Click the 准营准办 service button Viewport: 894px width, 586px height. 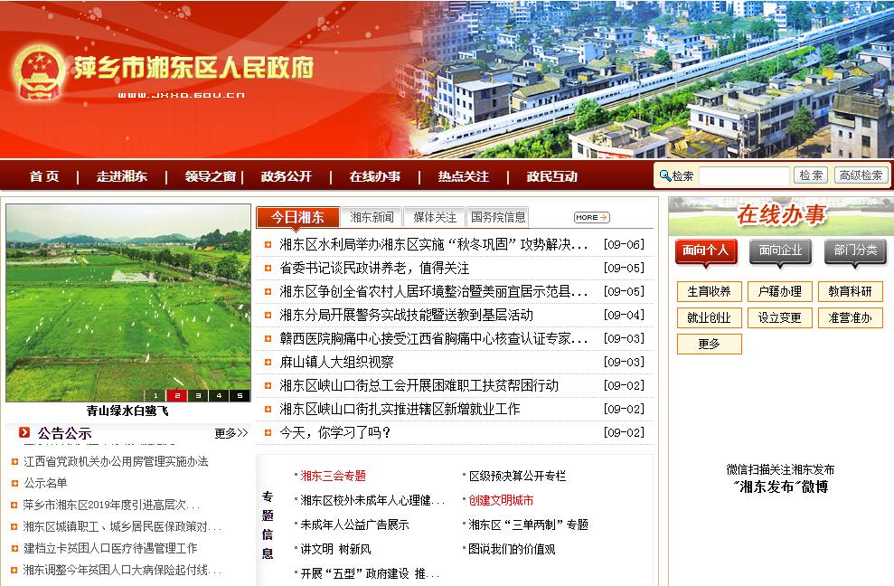click(x=850, y=317)
